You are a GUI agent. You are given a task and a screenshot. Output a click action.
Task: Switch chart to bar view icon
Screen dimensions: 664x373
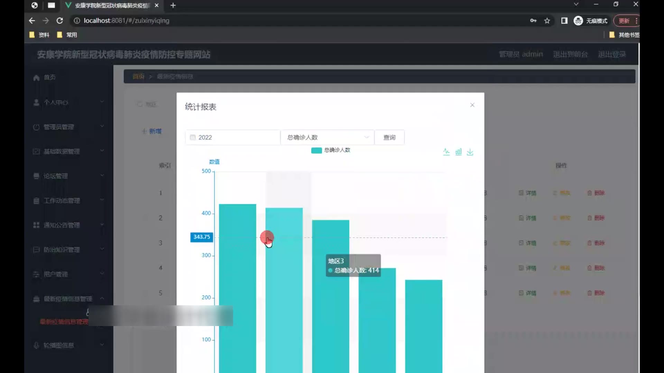[458, 152]
